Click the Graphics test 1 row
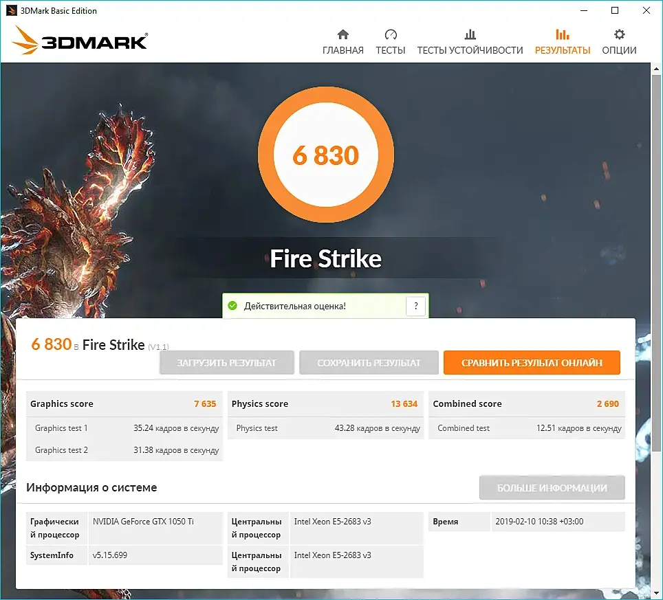The height and width of the screenshot is (600, 663). 124,428
